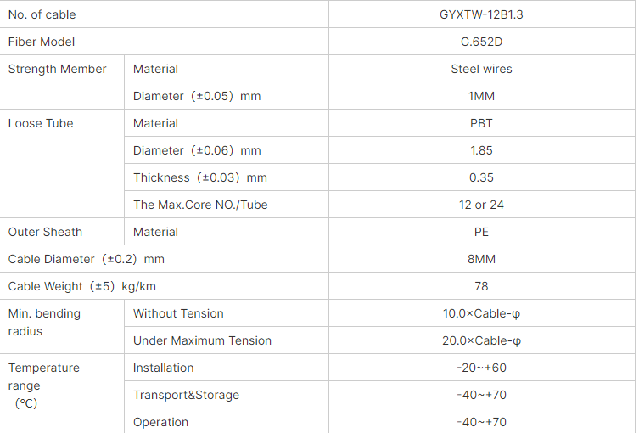
Task: Select the PBT loose tube material cell
Action: pos(481,123)
